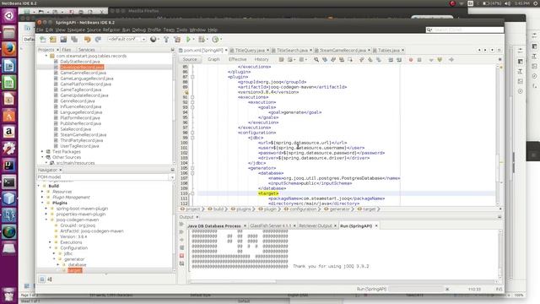Click the Clean and Build icon
This screenshot has height=304, width=540.
click(177, 40)
